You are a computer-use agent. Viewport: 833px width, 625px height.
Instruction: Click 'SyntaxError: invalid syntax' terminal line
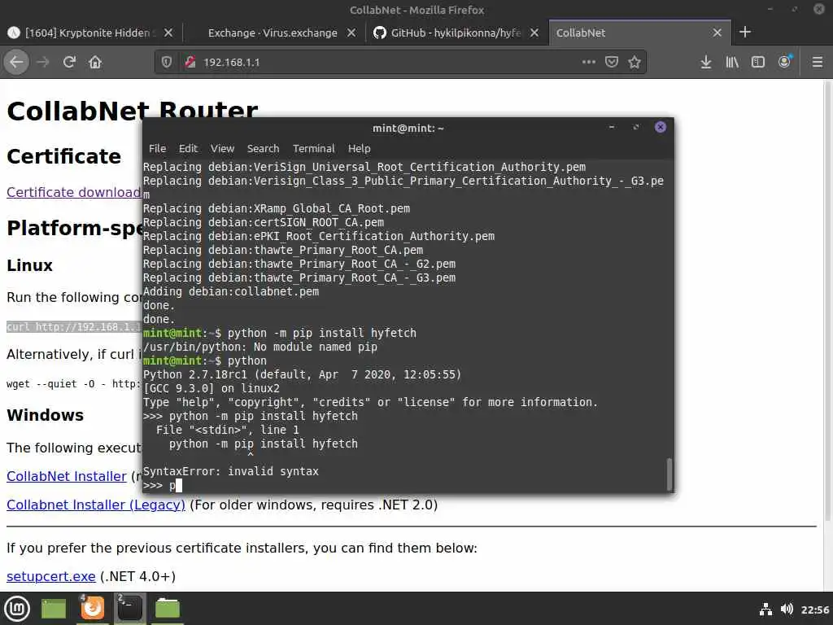[231, 471]
